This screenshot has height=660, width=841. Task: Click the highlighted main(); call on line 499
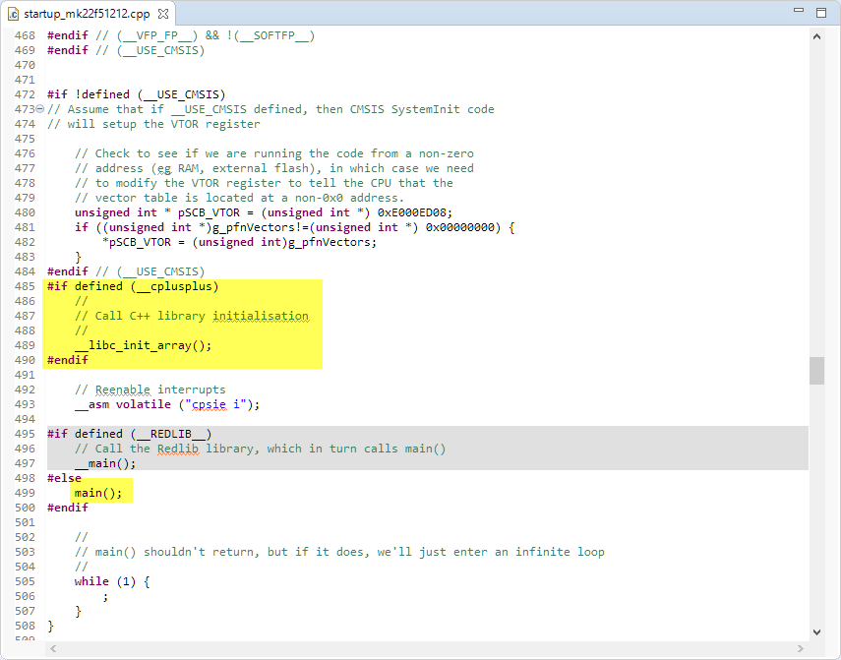98,493
